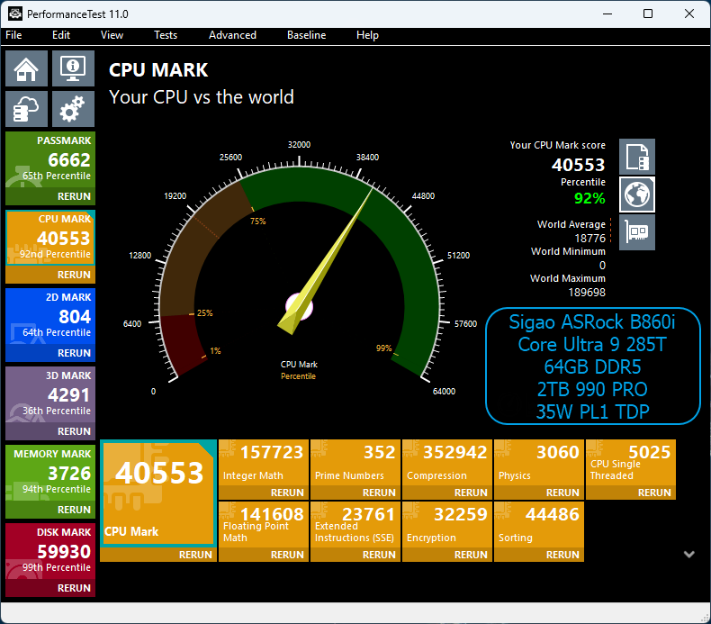Select the Disk Mark 59930 tile
This screenshot has height=624, width=711.
[50, 550]
